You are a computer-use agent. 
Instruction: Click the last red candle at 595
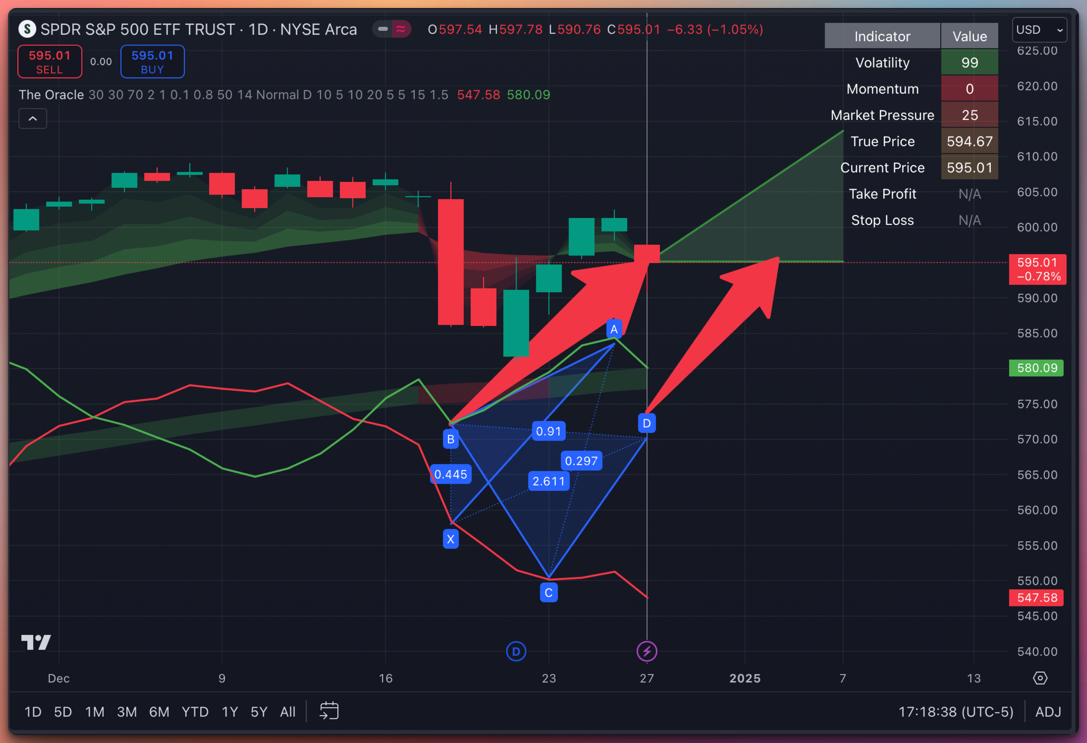647,253
